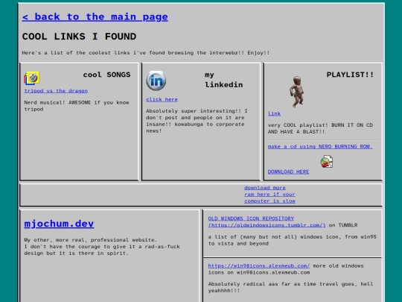Click the 'cool SONGS' card title
402x302 pixels.
(x=106, y=75)
